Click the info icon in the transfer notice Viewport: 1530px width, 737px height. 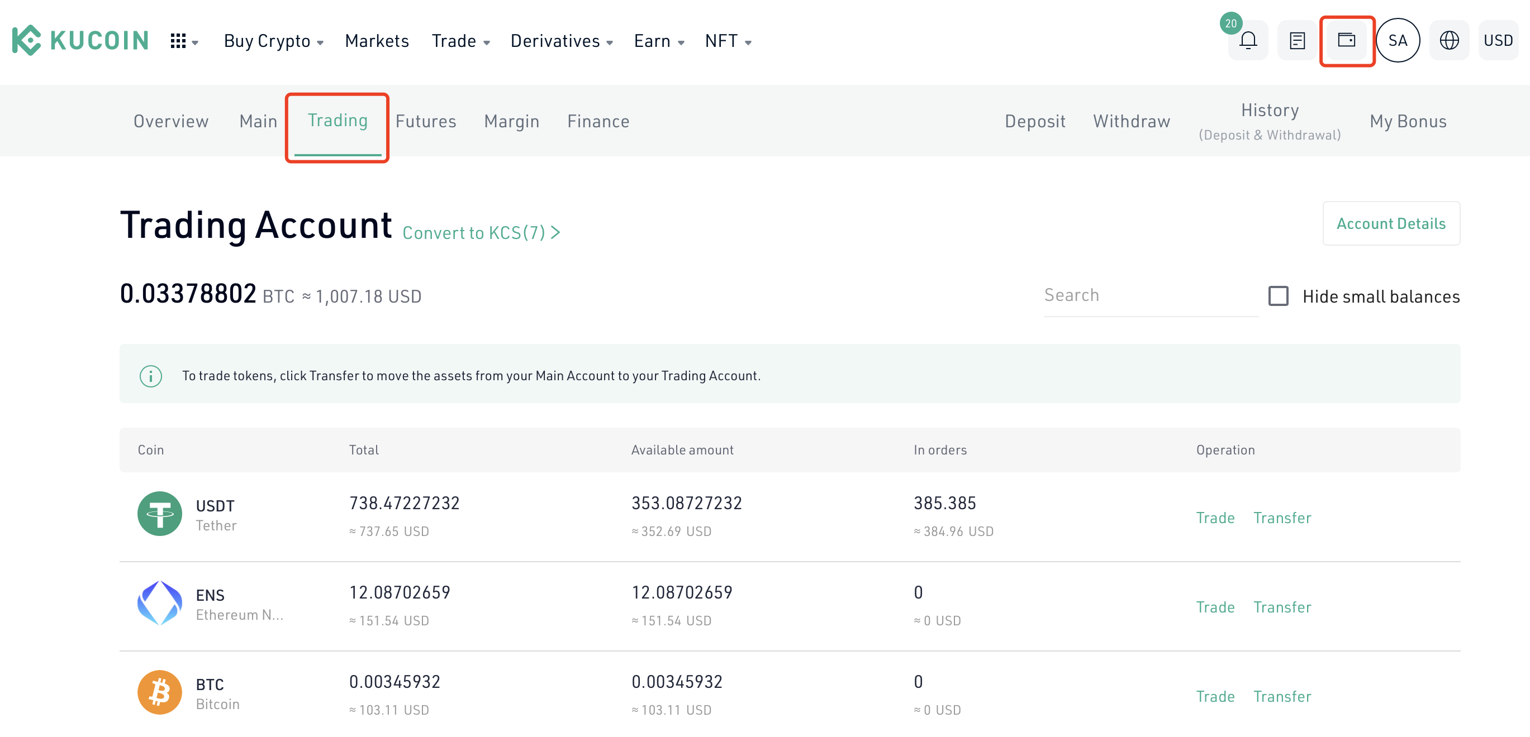[151, 376]
